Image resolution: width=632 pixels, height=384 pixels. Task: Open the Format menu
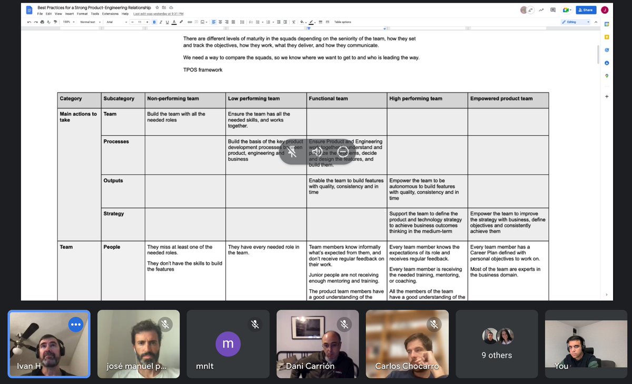pos(82,14)
